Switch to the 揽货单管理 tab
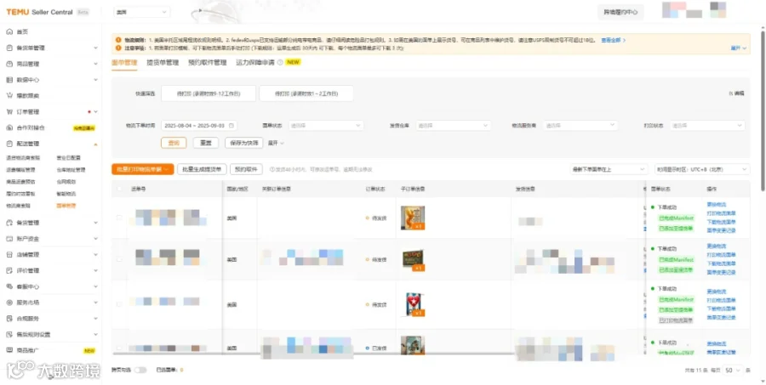The image size is (766, 385). tap(163, 62)
